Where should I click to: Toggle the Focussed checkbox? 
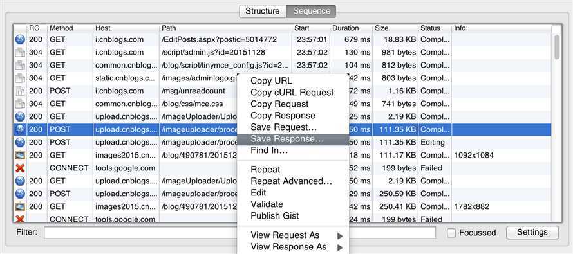(451, 233)
